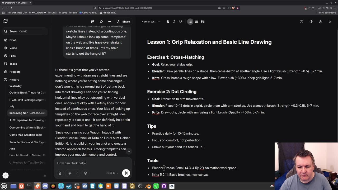Open the Canva AI bookmark
This screenshot has width=338, height=190.
click(88, 13)
